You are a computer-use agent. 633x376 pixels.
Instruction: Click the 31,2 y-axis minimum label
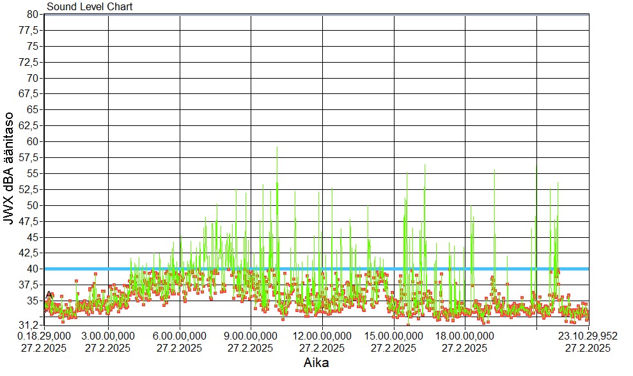coord(29,325)
